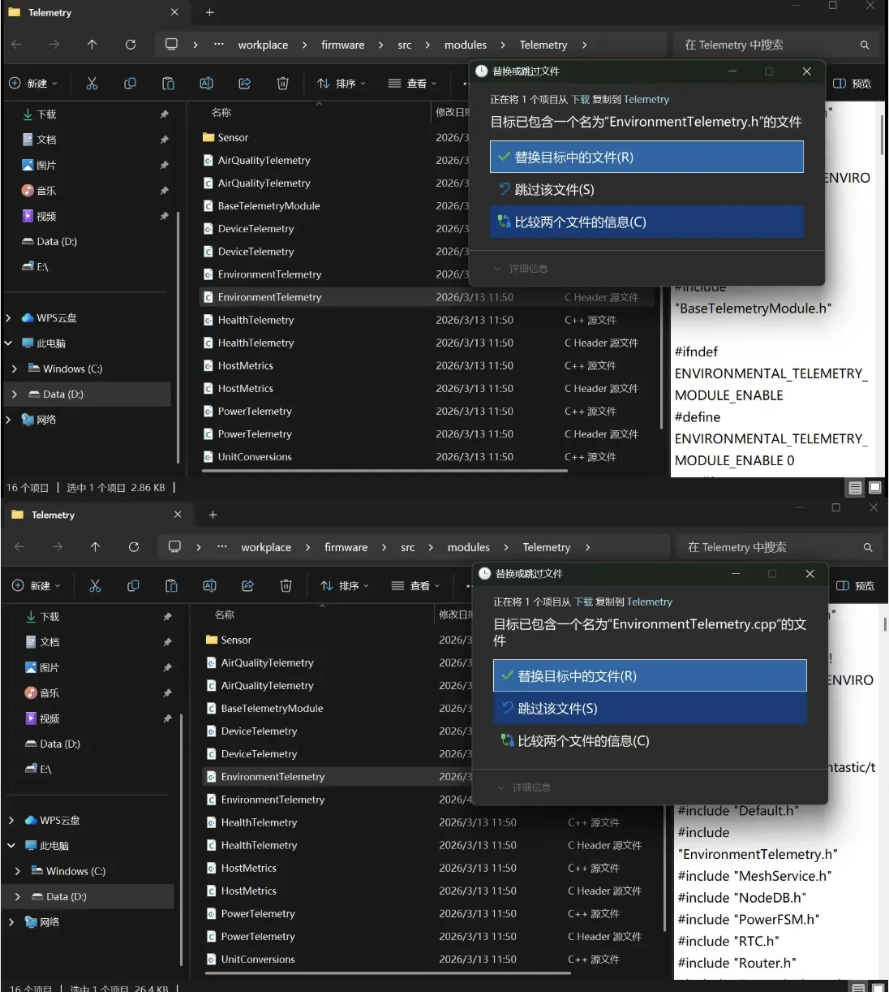
Task: Open the 排序 sort dropdown in upper window
Action: [341, 84]
